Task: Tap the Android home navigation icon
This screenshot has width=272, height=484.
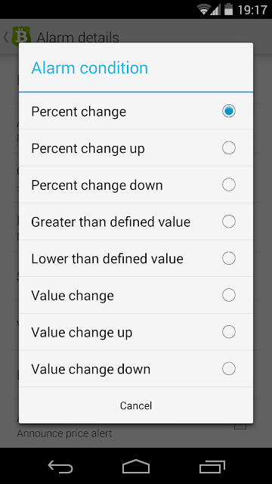Action: (x=136, y=466)
